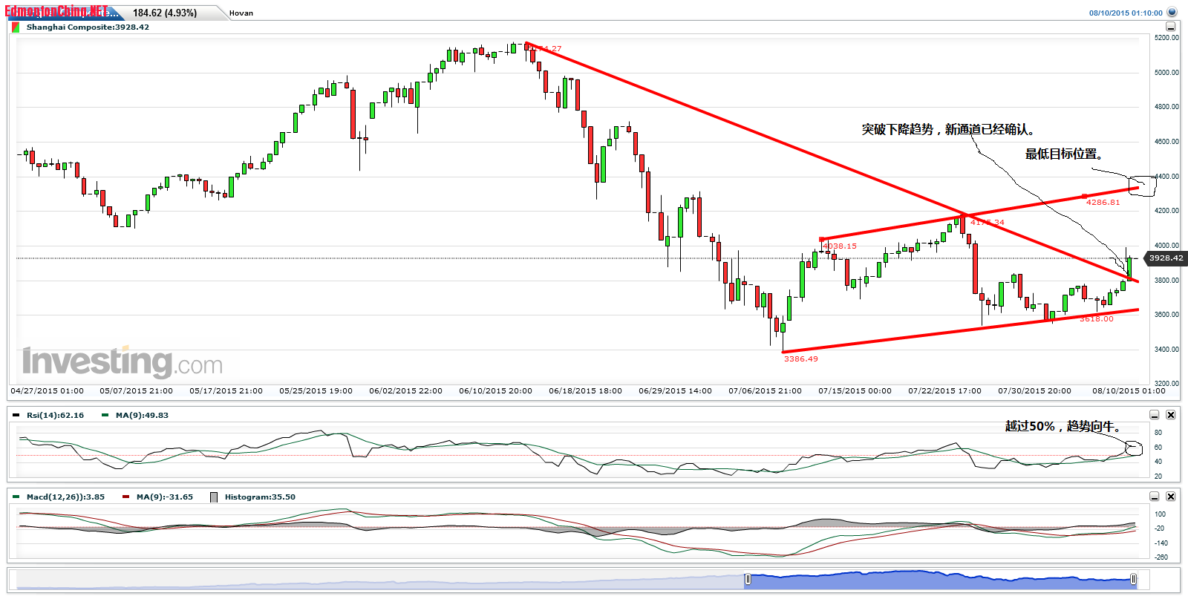Image resolution: width=1188 pixels, height=599 pixels.
Task: Click the red MA(9) MACD legend marker
Action: point(126,497)
